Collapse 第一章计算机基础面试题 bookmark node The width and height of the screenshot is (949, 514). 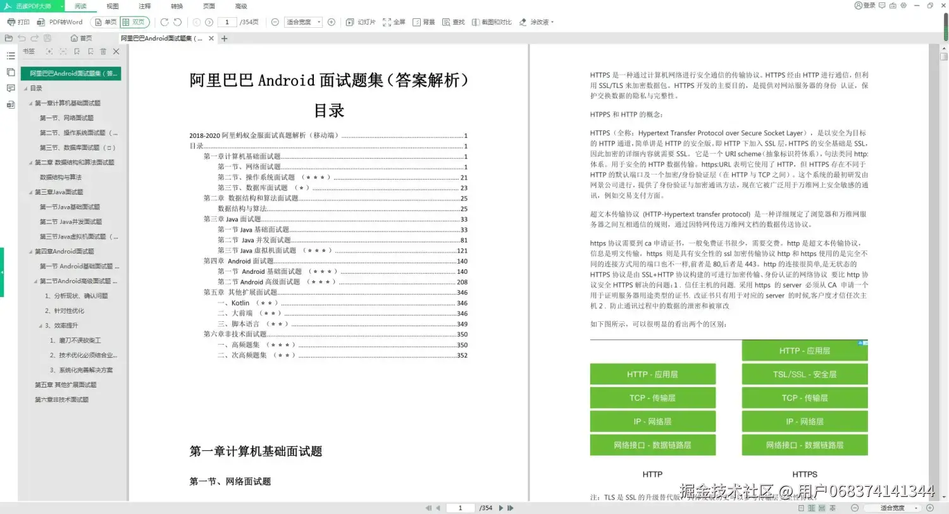(30, 103)
